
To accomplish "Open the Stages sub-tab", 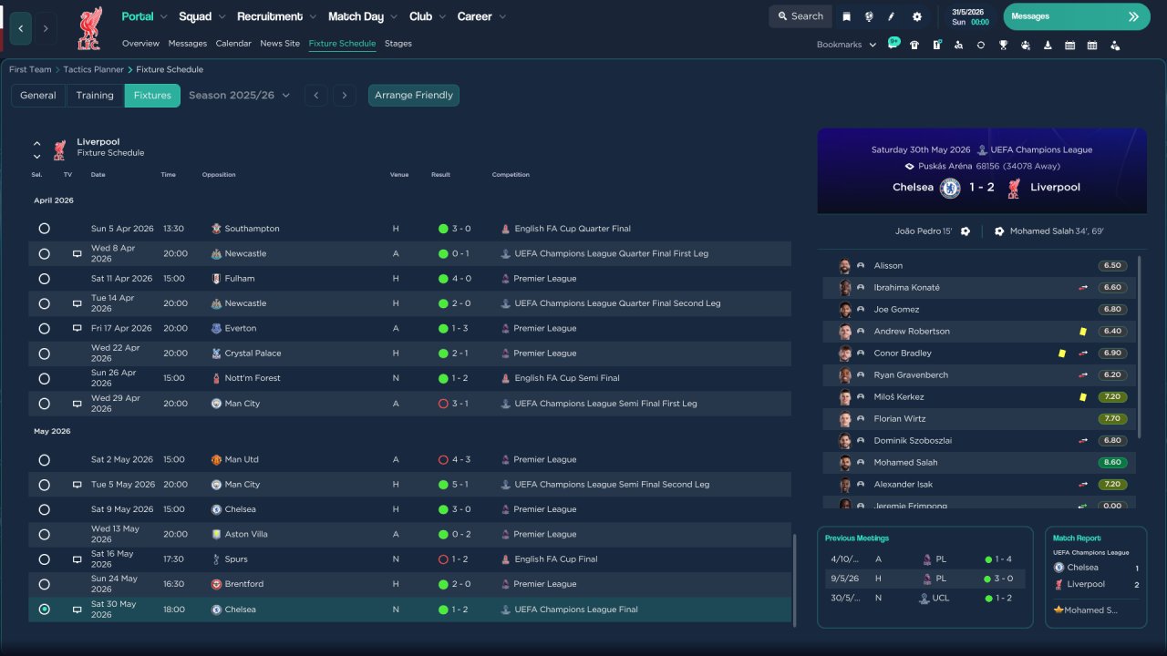I will [398, 44].
